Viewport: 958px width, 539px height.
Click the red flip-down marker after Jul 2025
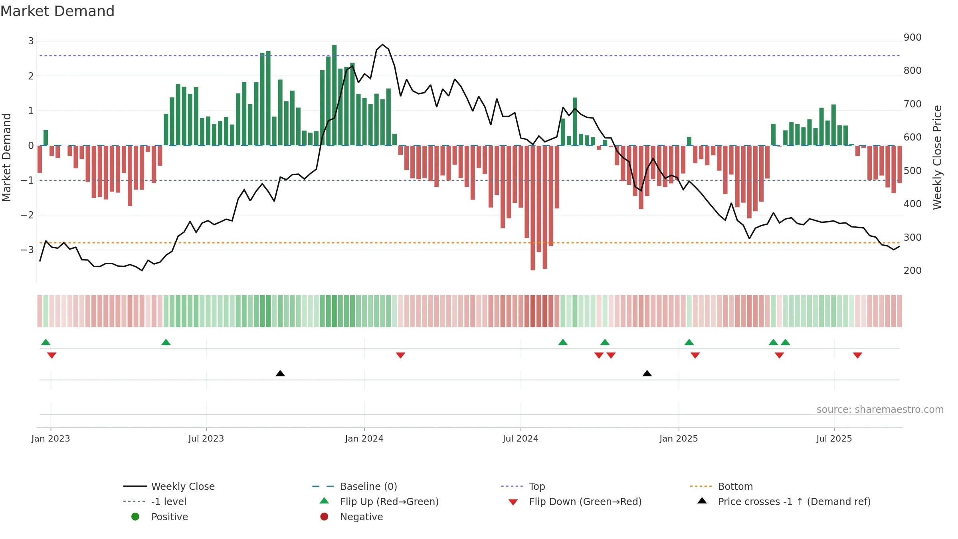tap(857, 355)
